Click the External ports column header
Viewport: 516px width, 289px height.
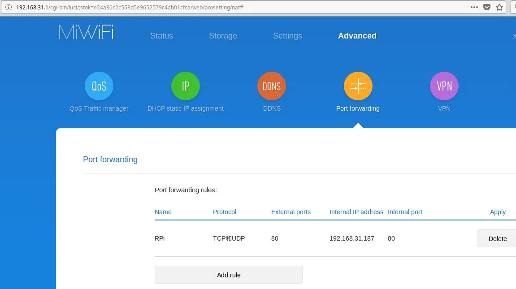tap(291, 212)
